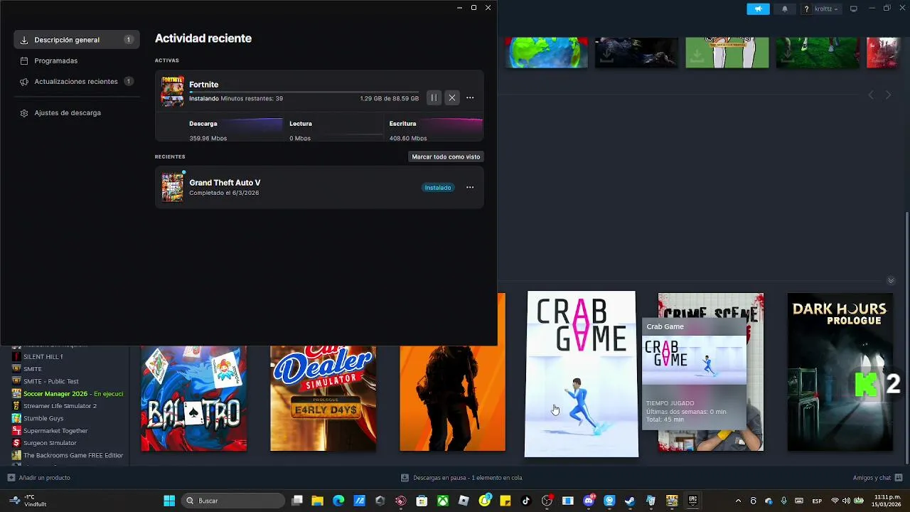The image size is (910, 512).
Task: Open Crab Game cover in Steam library
Action: point(582,374)
